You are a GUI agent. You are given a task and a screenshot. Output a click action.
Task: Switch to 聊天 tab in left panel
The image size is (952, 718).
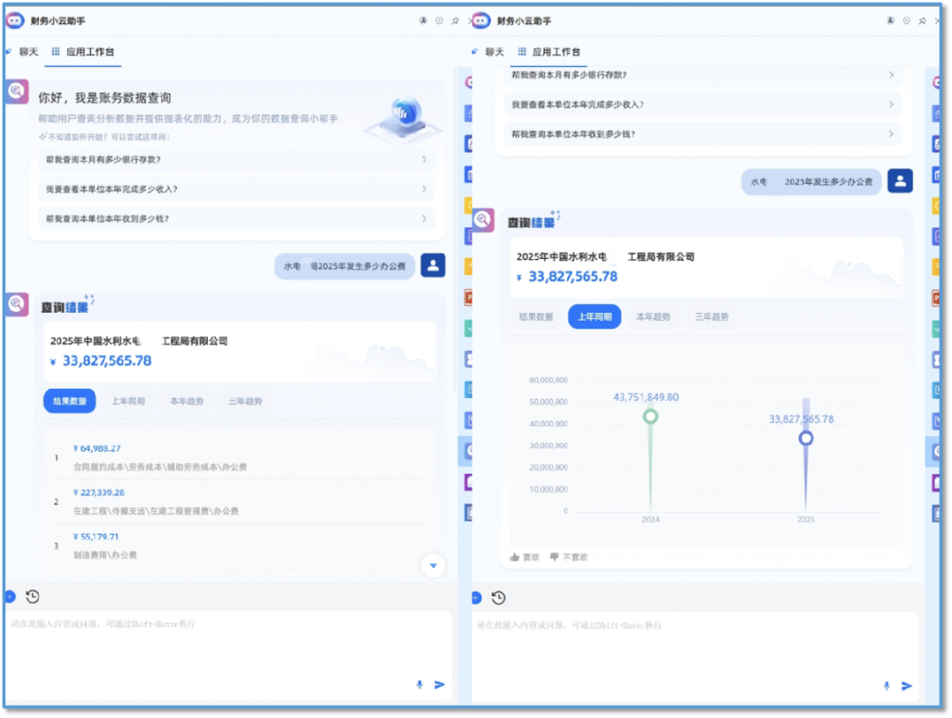[x=23, y=52]
